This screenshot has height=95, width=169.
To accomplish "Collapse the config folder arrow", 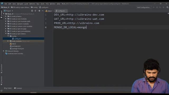I will [x=8, y=36].
